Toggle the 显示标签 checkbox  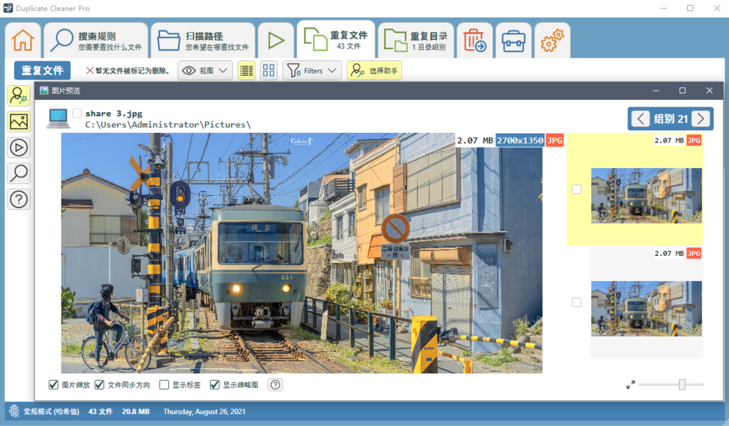[x=163, y=385]
